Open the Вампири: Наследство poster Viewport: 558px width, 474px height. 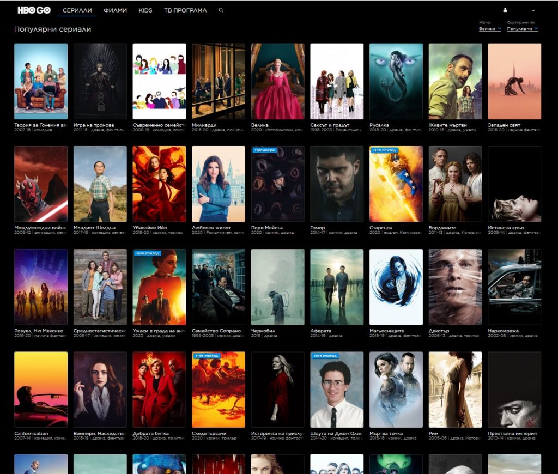pos(100,390)
